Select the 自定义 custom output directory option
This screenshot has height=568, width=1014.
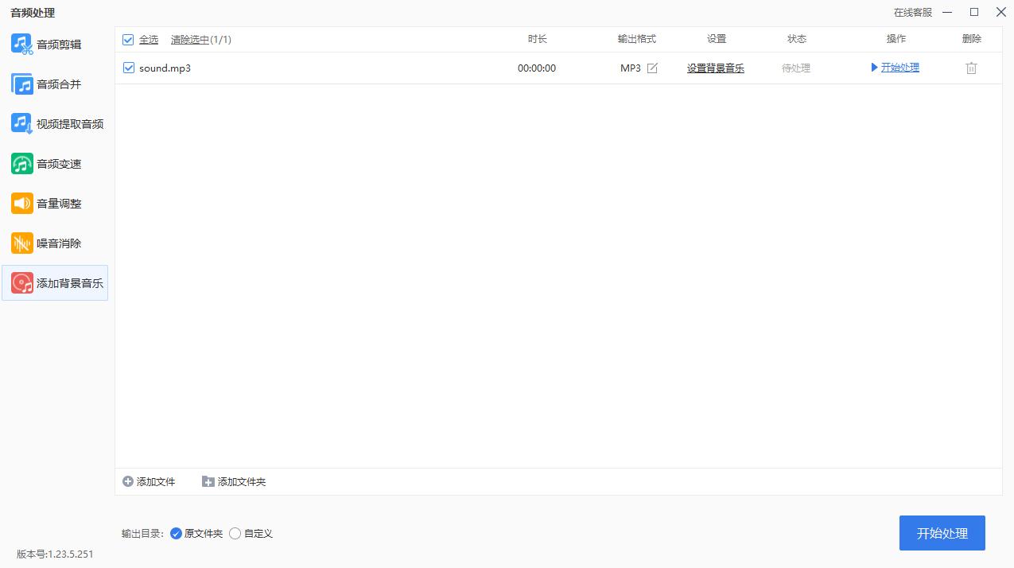[x=235, y=534]
